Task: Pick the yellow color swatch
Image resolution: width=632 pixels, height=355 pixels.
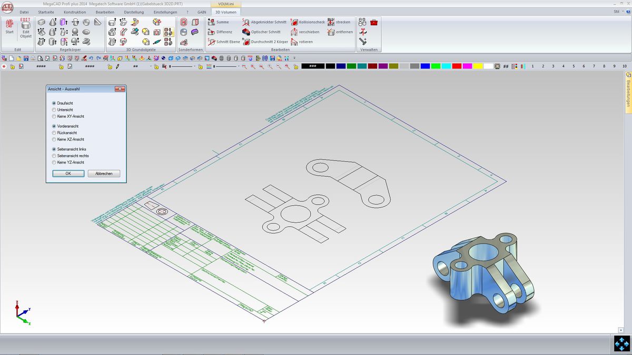Action: (478, 66)
